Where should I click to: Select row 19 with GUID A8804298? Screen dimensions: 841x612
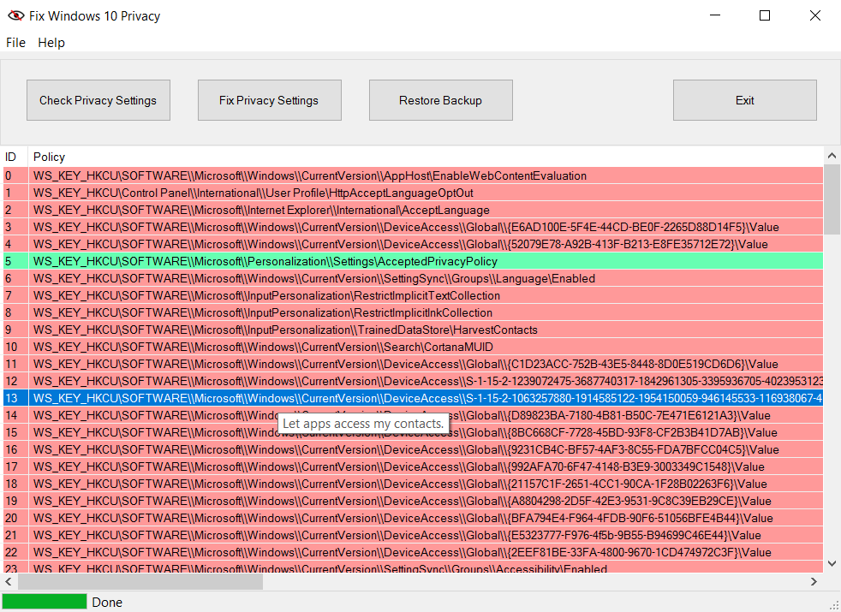(413, 501)
